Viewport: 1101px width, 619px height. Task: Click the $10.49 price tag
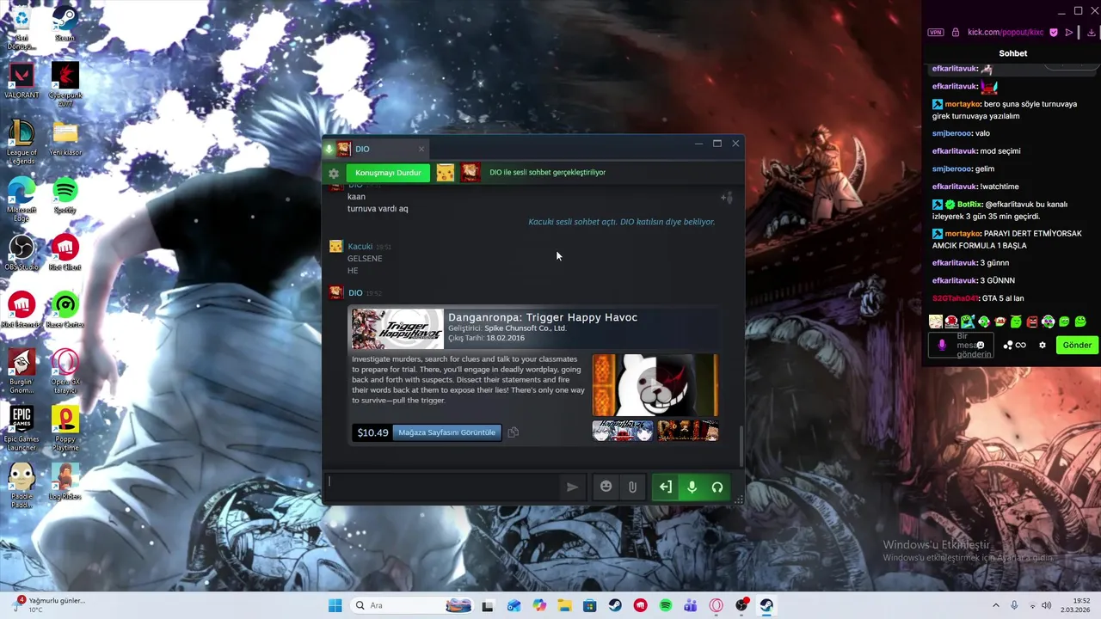pos(373,432)
